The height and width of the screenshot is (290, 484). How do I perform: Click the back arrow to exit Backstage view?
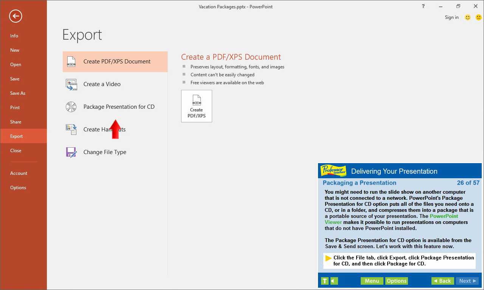tap(15, 16)
